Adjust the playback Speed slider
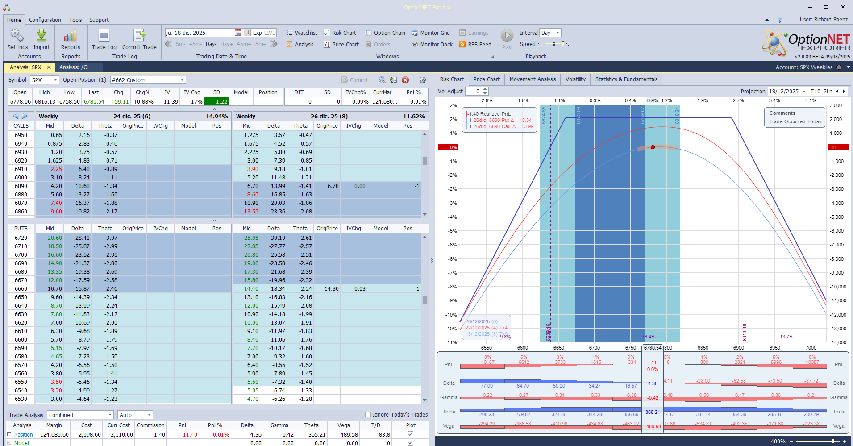Screen dimensions: 853x446 553,44
